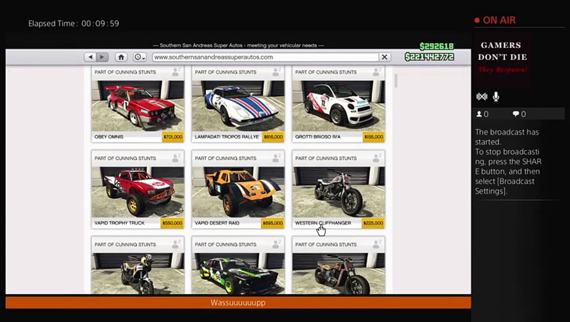
Task: Close the in-game browser with X
Action: [x=384, y=57]
